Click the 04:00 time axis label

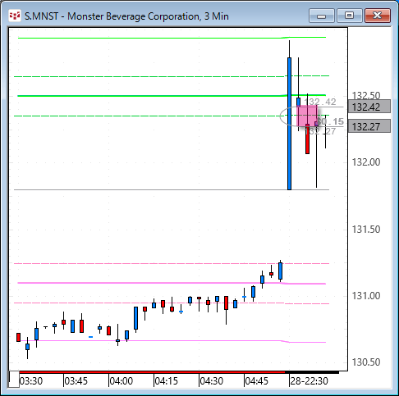122,380
